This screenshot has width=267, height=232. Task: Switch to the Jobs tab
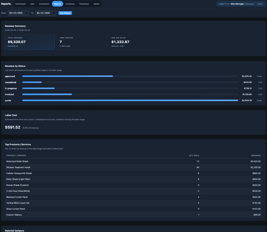click(x=32, y=4)
